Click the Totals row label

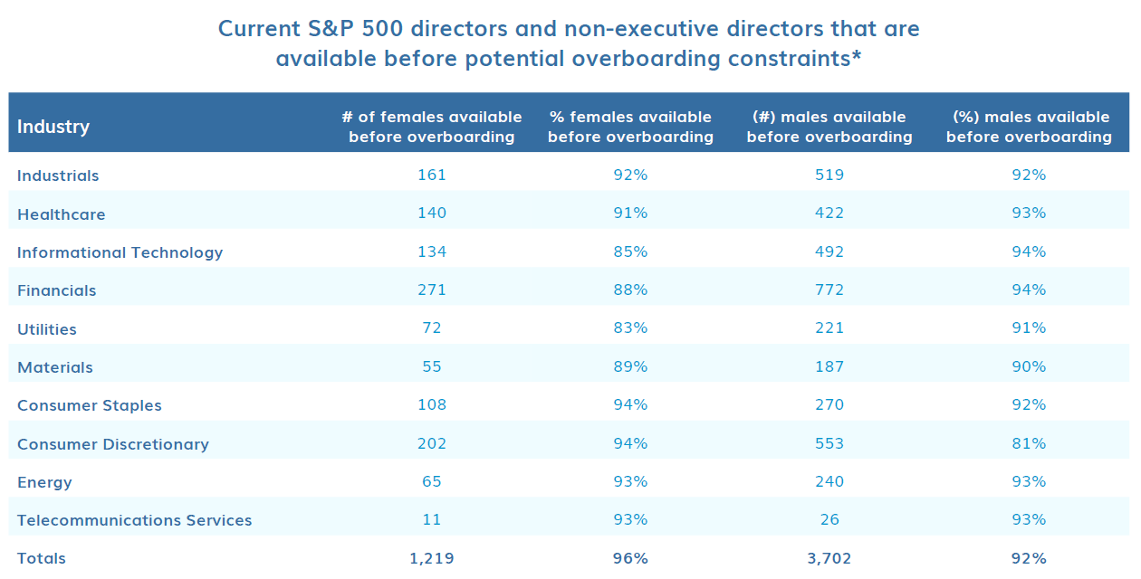[x=42, y=558]
